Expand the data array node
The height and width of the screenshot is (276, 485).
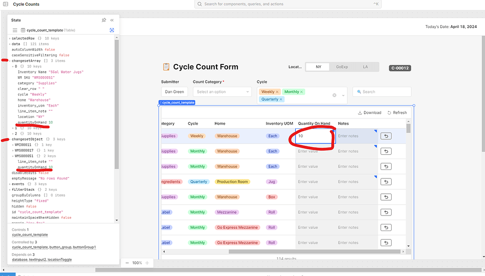[x=9, y=44]
